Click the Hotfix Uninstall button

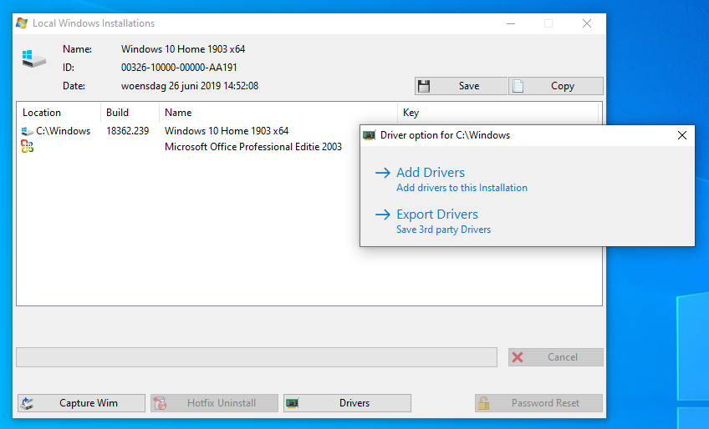214,403
